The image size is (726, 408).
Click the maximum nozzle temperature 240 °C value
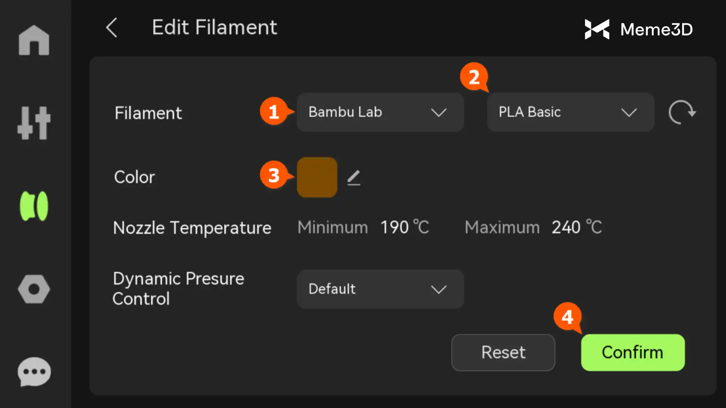tap(576, 227)
